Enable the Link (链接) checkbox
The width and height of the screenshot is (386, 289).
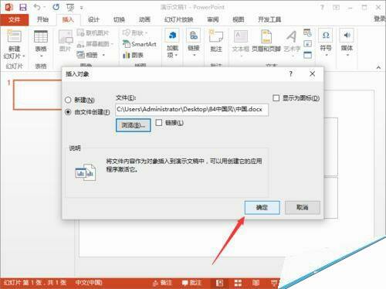[159, 123]
